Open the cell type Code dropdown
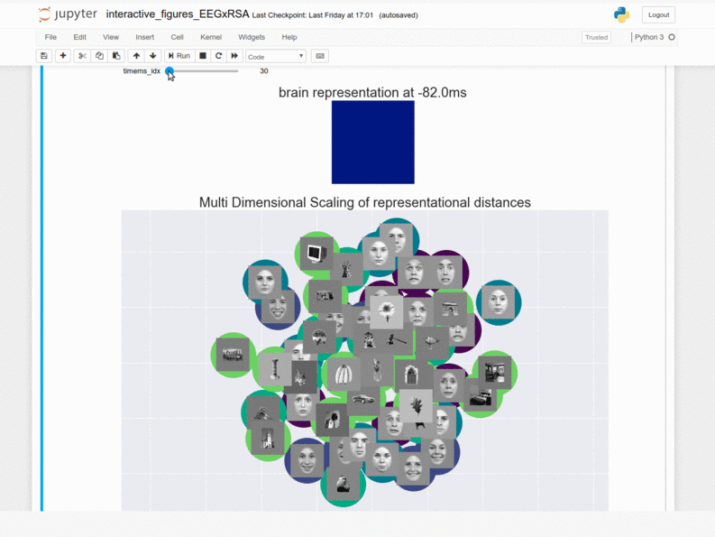This screenshot has height=537, width=715. (276, 56)
